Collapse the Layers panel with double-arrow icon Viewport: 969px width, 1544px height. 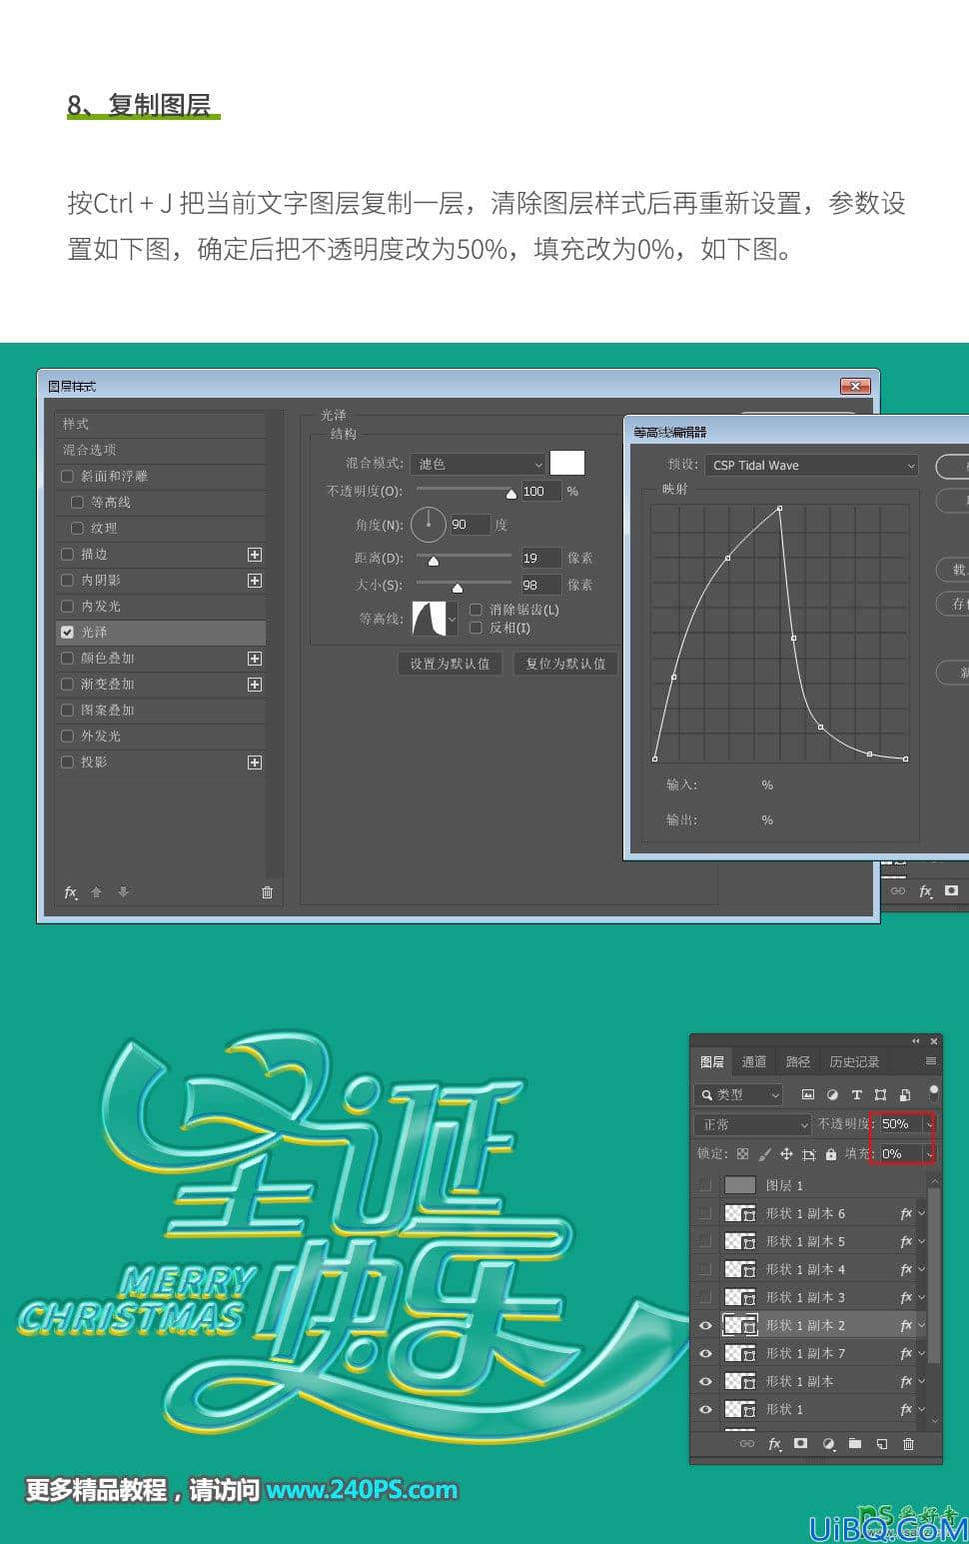[917, 1041]
